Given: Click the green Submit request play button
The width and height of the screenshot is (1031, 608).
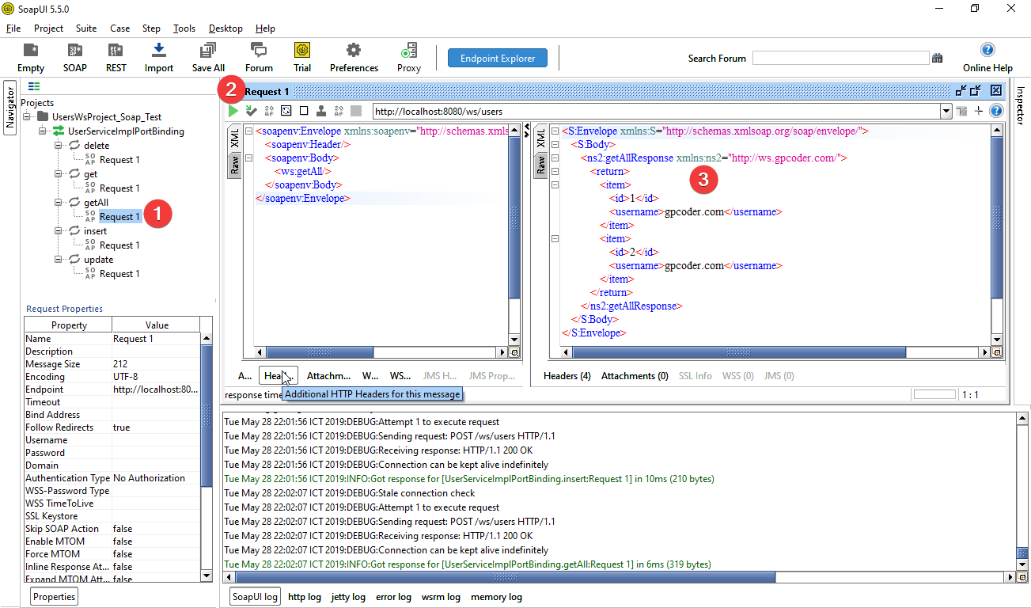Looking at the screenshot, I should (x=233, y=112).
